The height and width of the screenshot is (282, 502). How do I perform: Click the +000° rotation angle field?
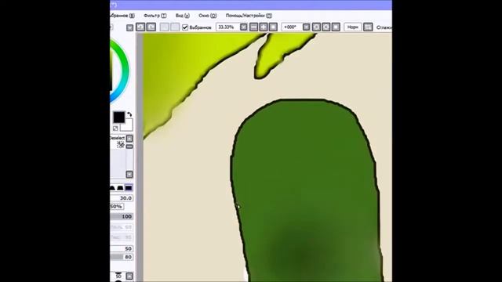tap(292, 27)
